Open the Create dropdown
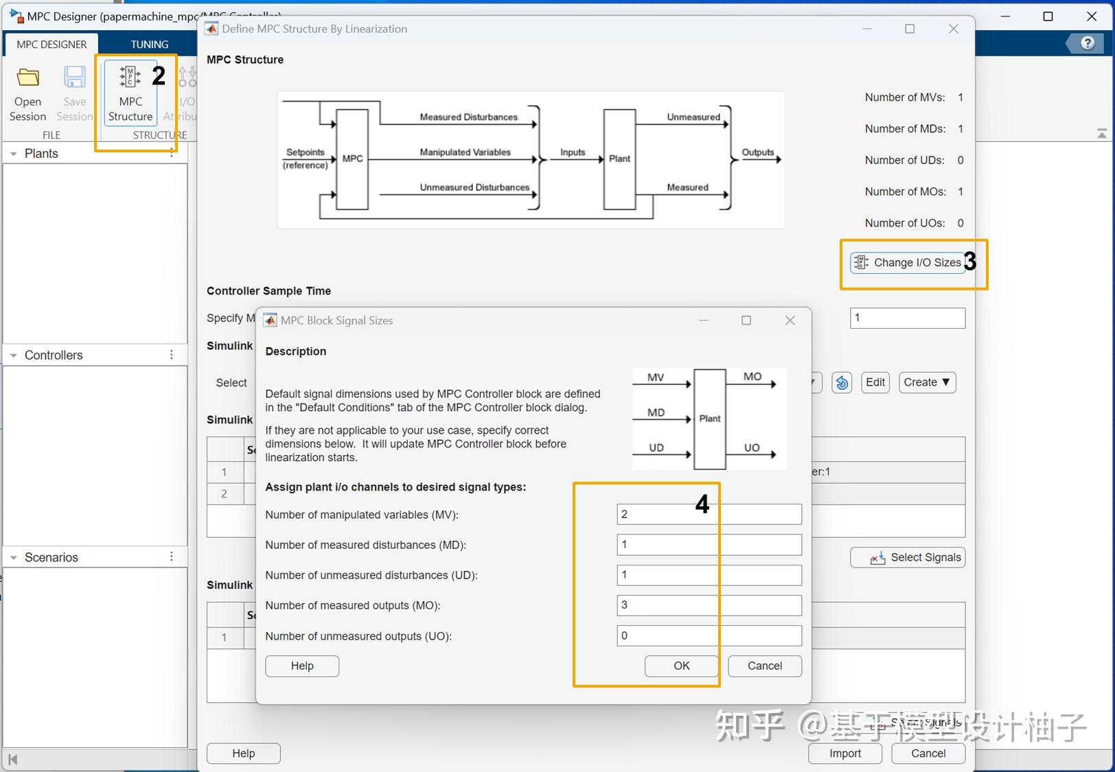The image size is (1115, 772). pyautogui.click(x=926, y=382)
